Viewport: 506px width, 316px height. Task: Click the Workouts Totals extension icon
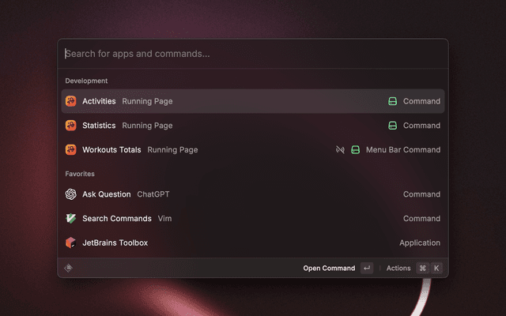pos(70,150)
